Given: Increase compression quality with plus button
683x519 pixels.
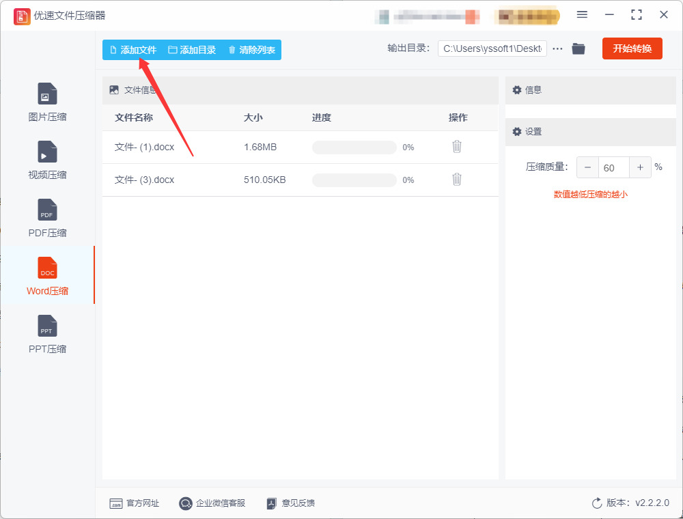Looking at the screenshot, I should [x=640, y=167].
